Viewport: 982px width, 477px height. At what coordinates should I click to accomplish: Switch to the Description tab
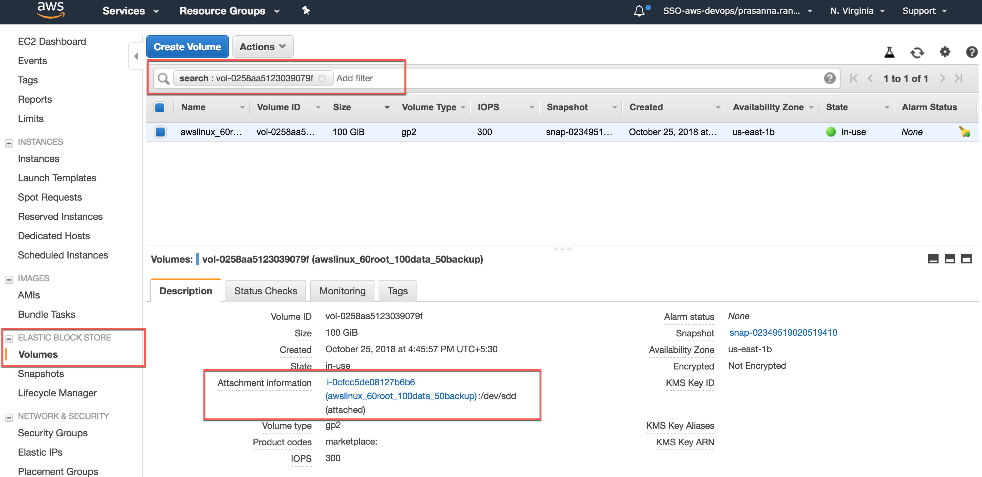[186, 291]
